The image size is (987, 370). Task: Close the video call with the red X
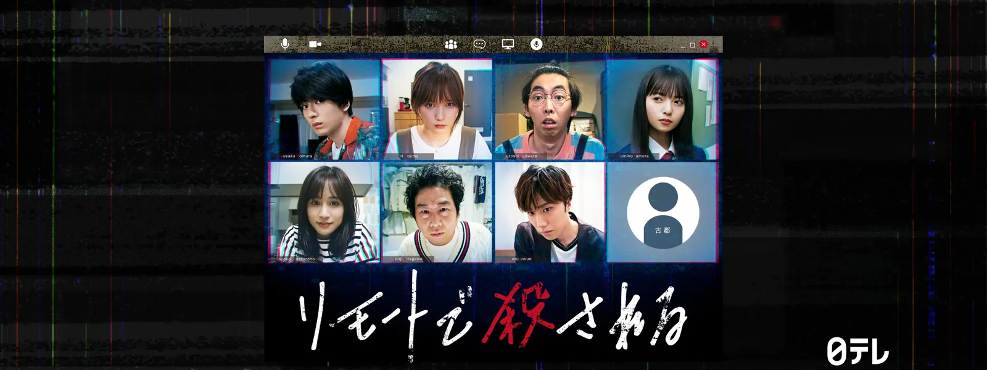point(703,44)
